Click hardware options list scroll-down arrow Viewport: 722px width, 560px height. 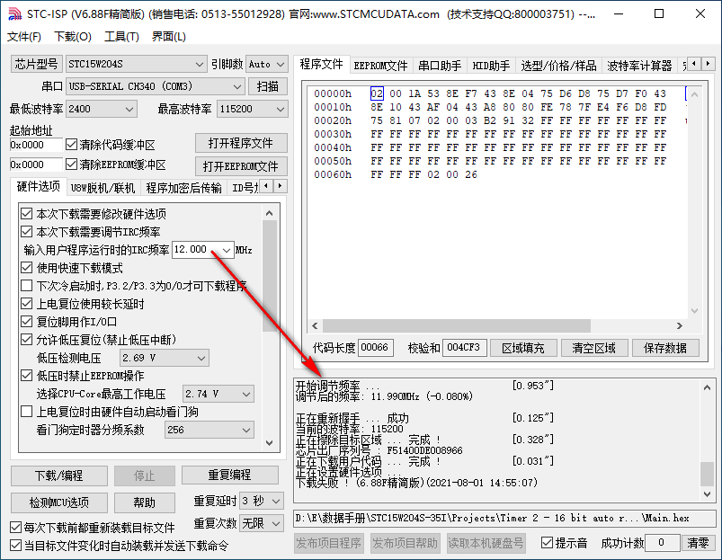(270, 442)
